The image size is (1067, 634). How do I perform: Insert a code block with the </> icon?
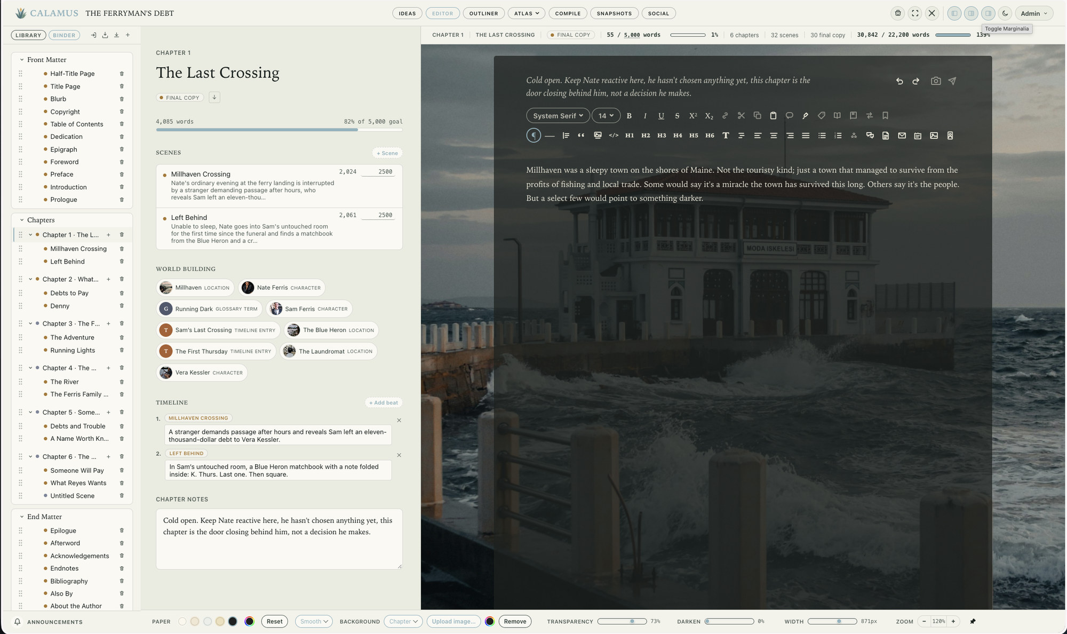point(614,136)
